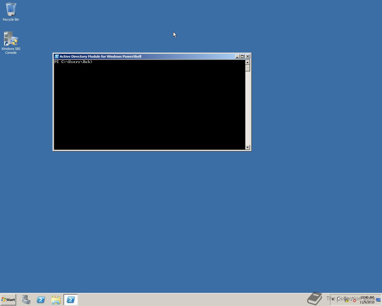Launch the pinned PowerShell taskbar icon

click(41, 300)
